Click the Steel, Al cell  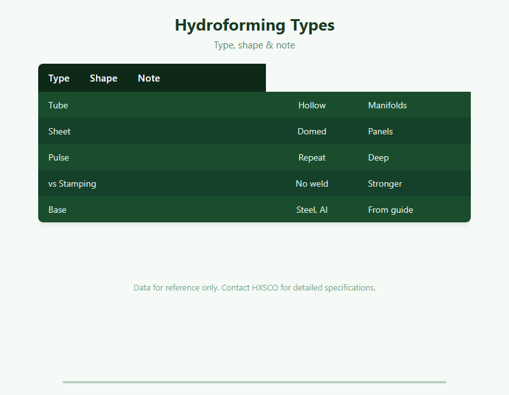click(x=312, y=210)
